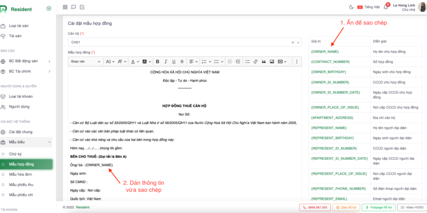This screenshot has height=213, width=427.
Task: Click the insert image icon
Action: tap(272, 62)
